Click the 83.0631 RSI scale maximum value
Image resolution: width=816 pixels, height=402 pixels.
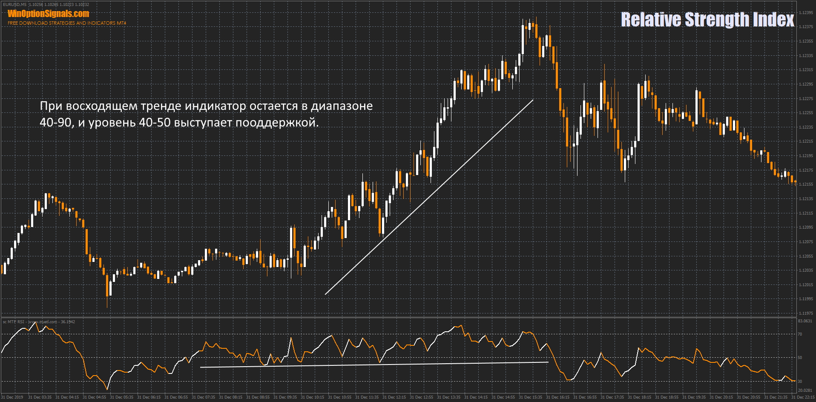805,321
